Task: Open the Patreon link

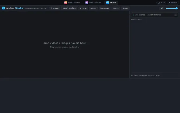Action: point(173,3)
